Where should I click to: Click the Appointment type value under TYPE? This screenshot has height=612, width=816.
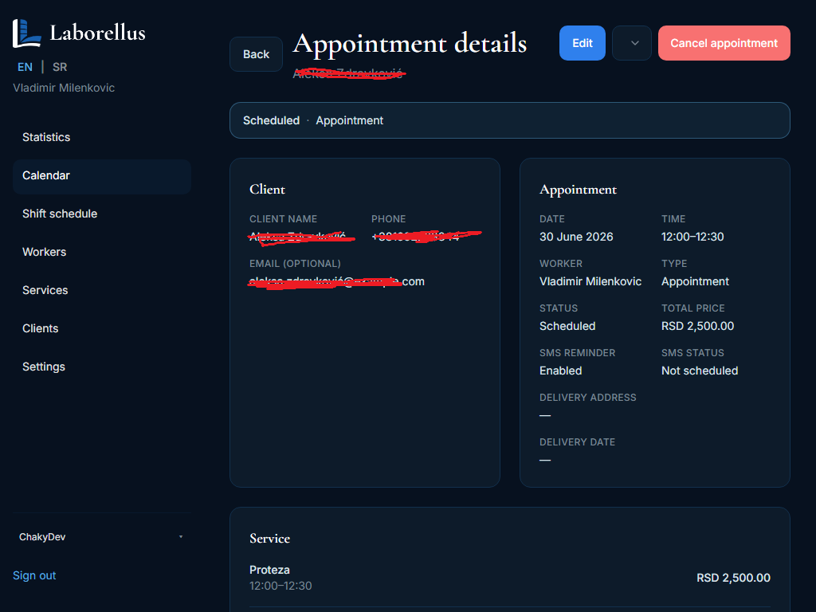click(x=695, y=281)
